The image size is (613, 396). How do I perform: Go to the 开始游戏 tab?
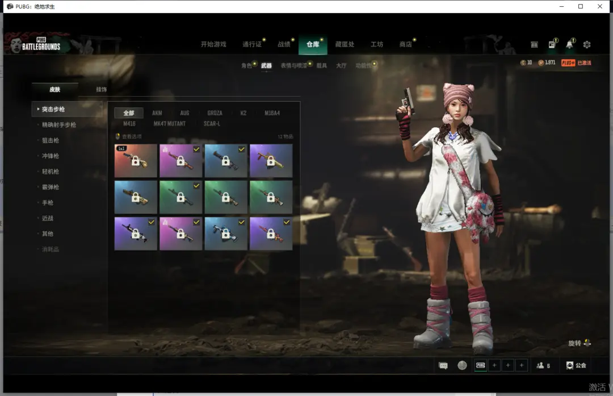tap(213, 44)
